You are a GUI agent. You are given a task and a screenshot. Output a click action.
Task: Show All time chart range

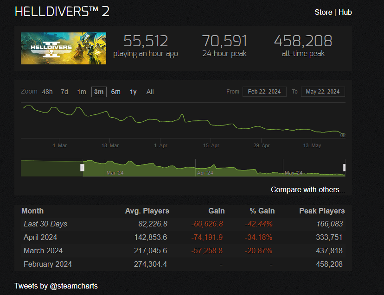pos(150,92)
